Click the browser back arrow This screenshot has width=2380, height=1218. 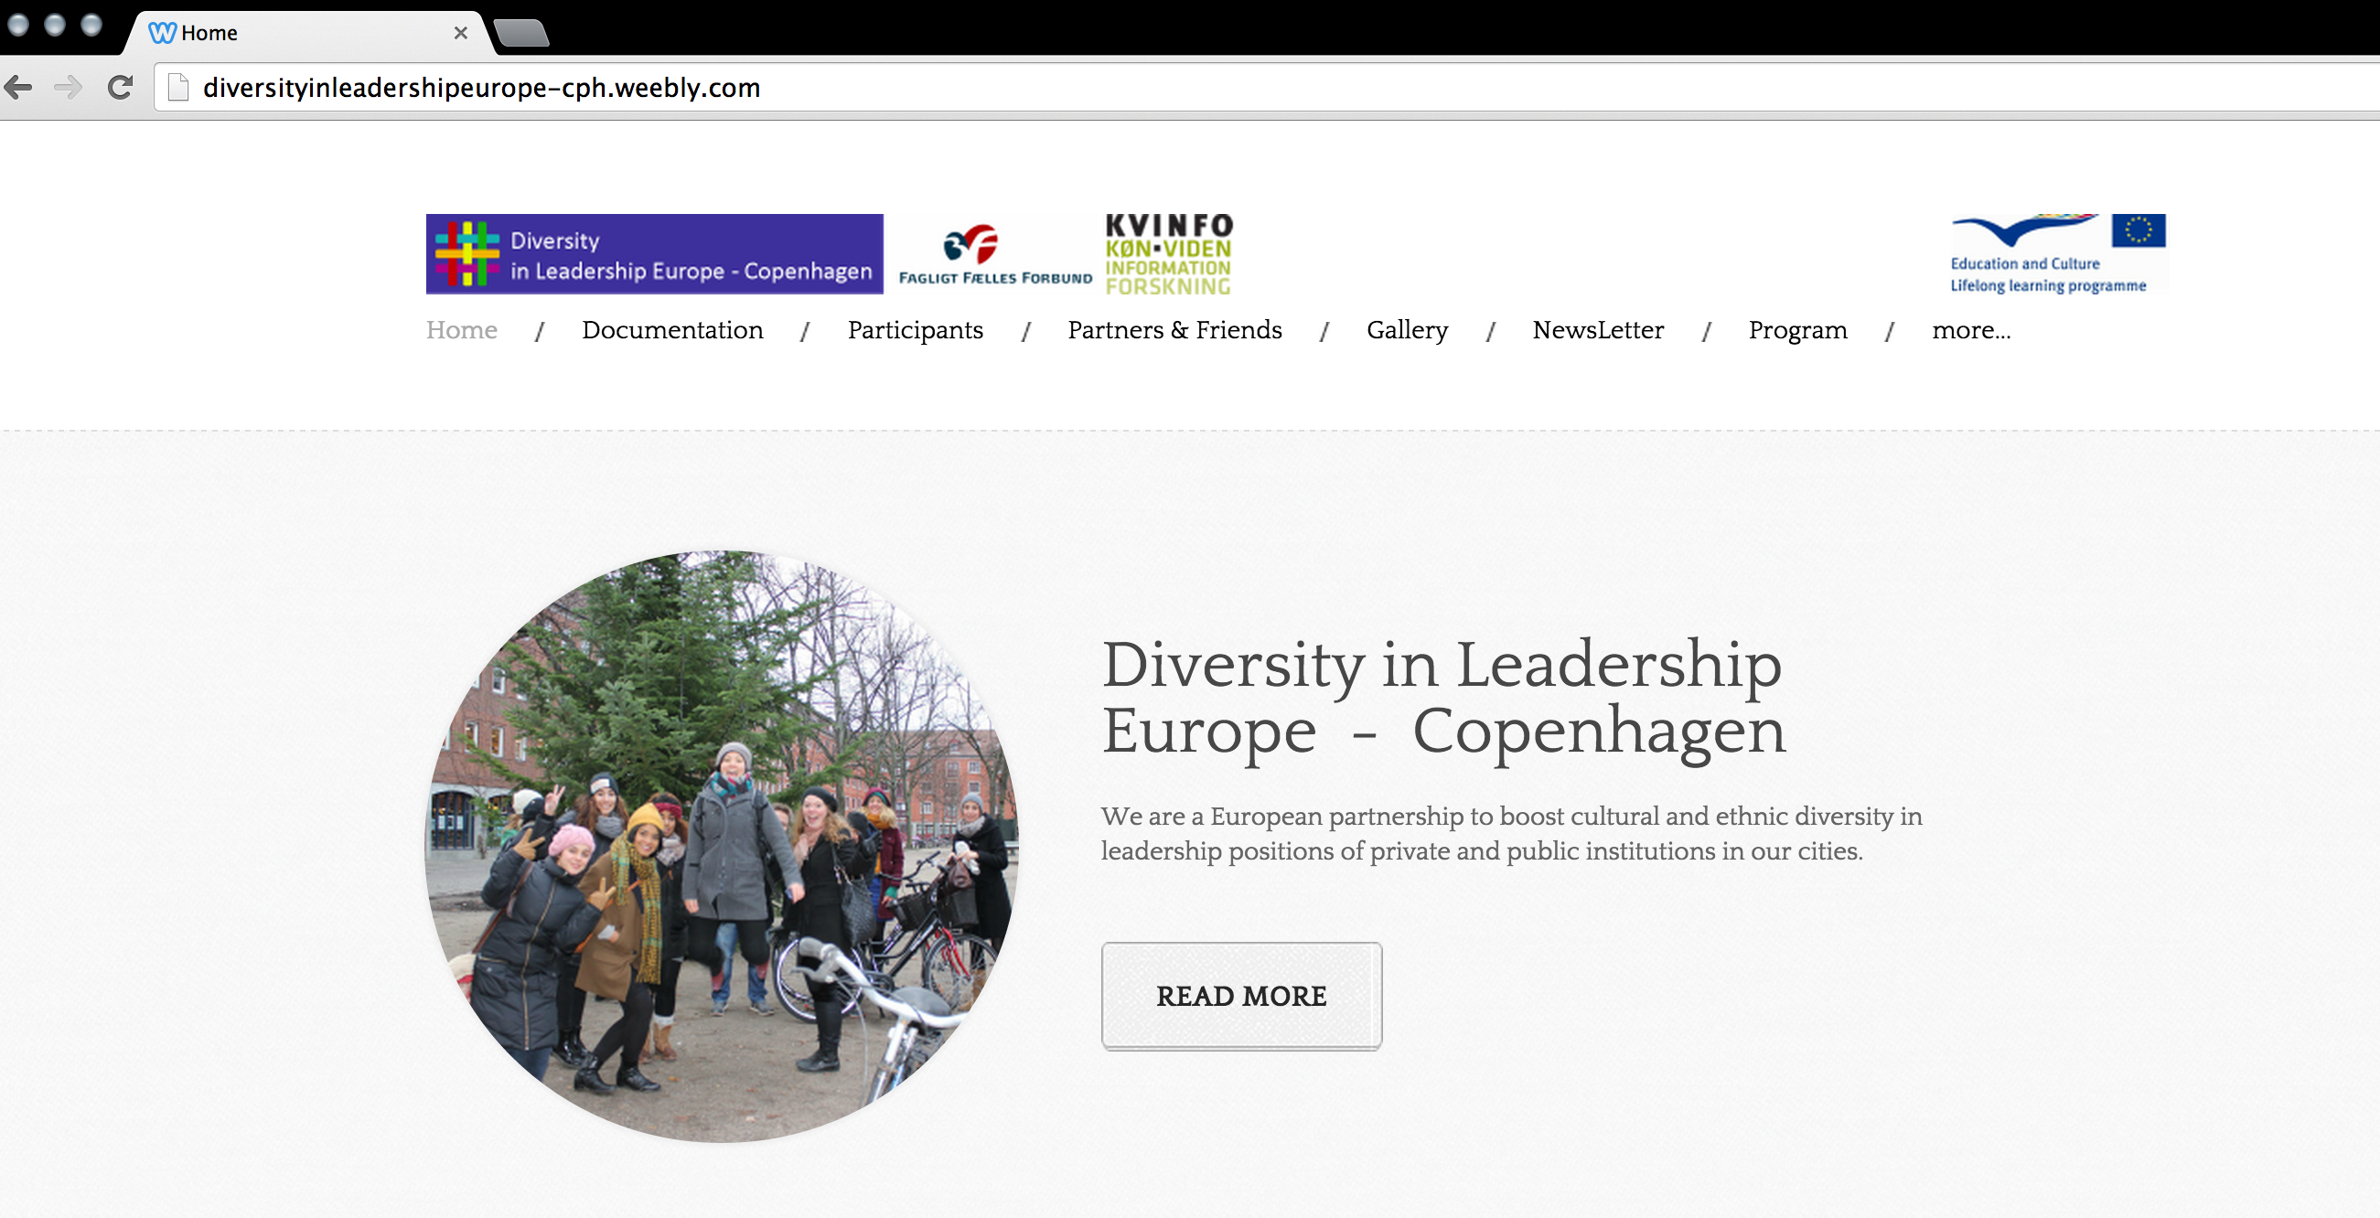point(18,88)
